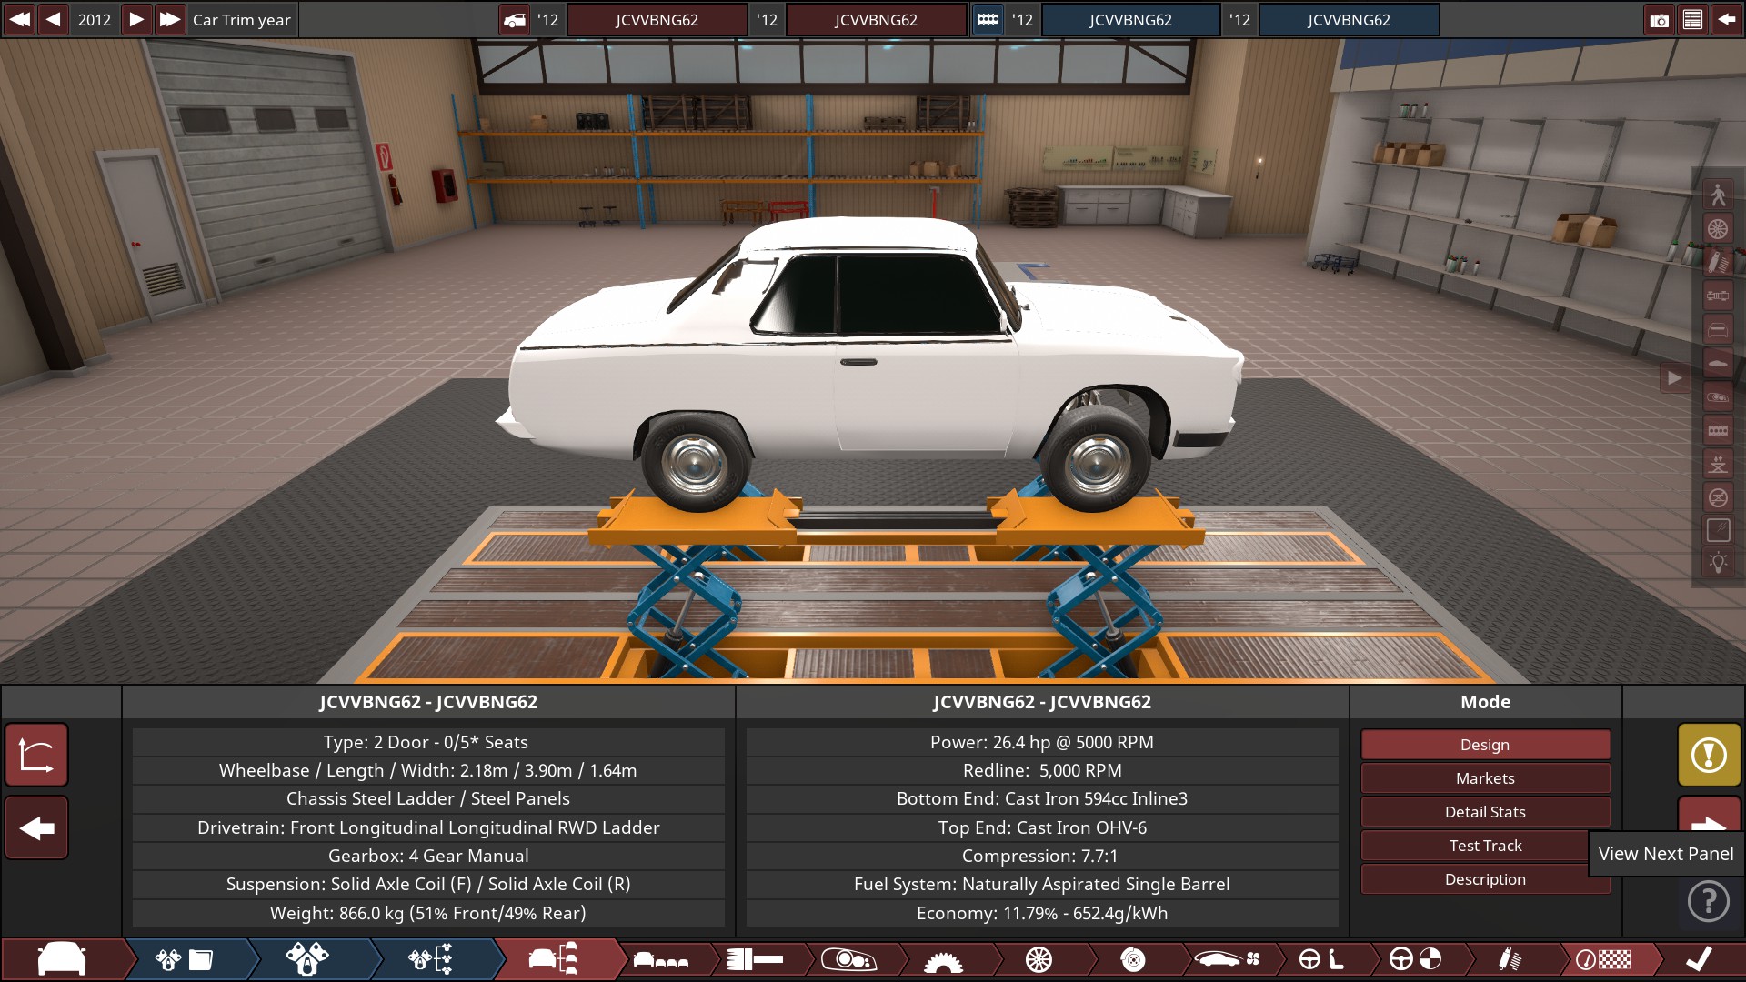The width and height of the screenshot is (1746, 982).
Task: Open the wheels and tires tab
Action: 1039,959
